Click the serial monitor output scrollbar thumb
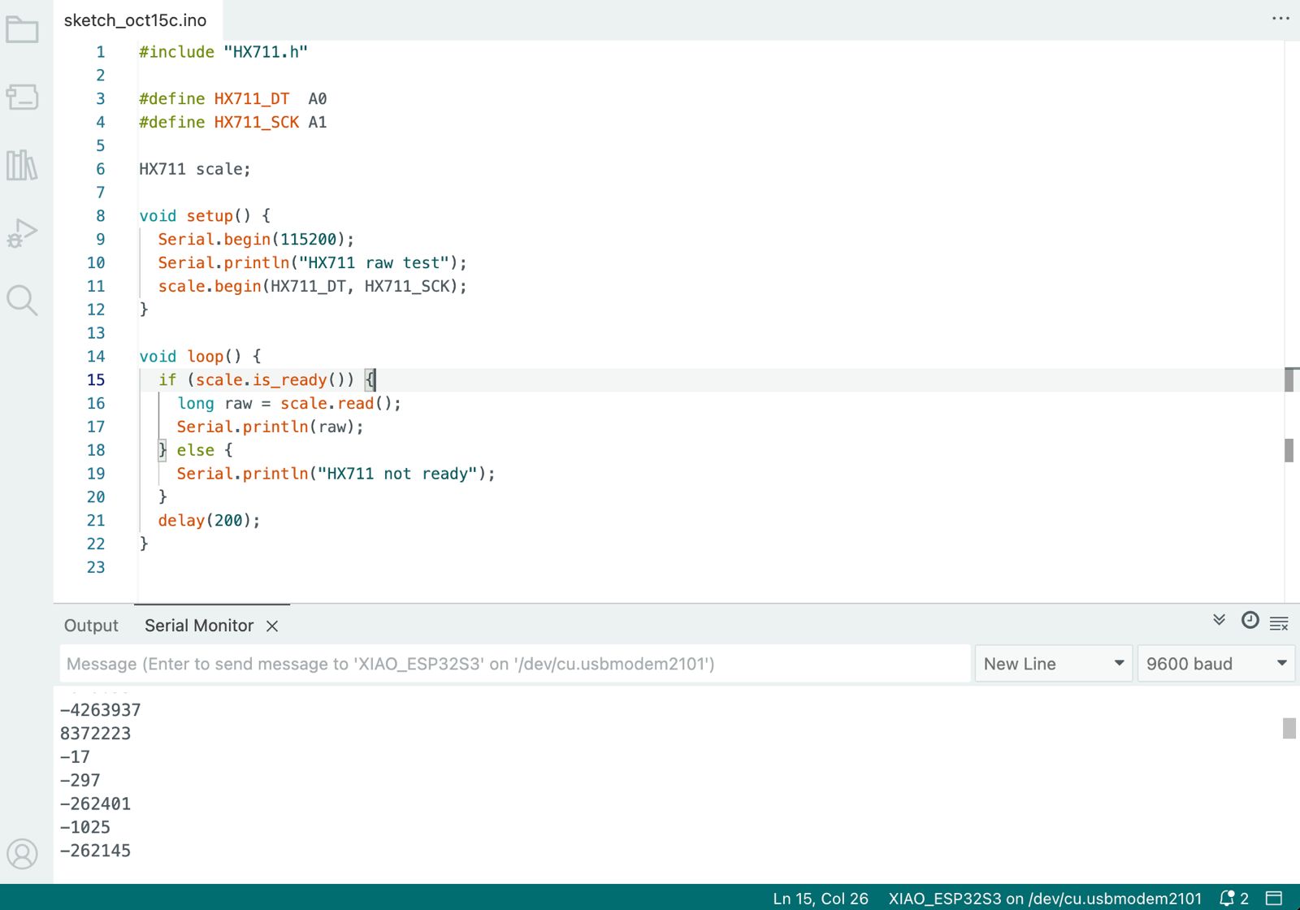The width and height of the screenshot is (1300, 910). click(1289, 728)
